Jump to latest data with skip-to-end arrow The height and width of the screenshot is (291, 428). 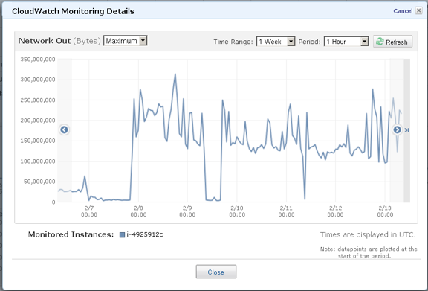406,130
